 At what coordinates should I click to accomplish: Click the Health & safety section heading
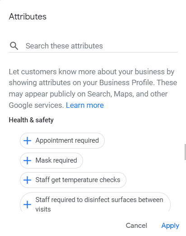pos(31,120)
